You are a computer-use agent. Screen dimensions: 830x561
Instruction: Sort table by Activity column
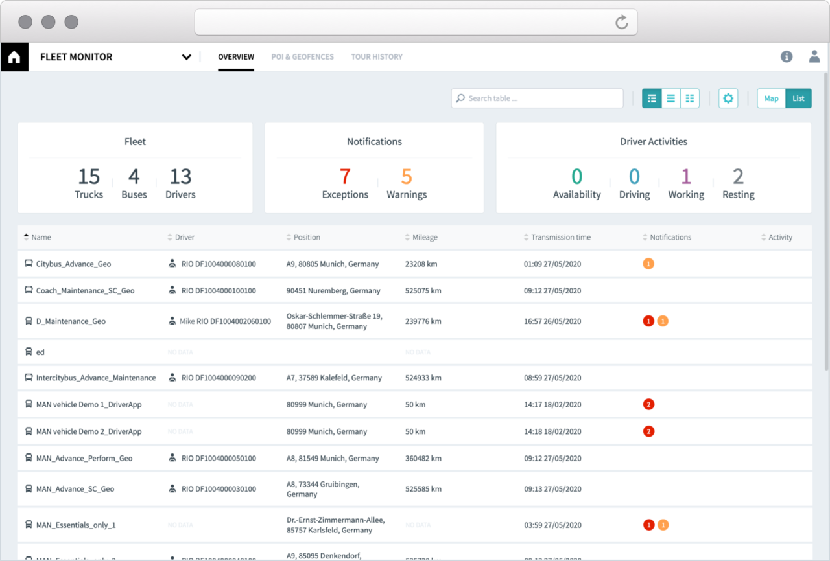pyautogui.click(x=777, y=237)
